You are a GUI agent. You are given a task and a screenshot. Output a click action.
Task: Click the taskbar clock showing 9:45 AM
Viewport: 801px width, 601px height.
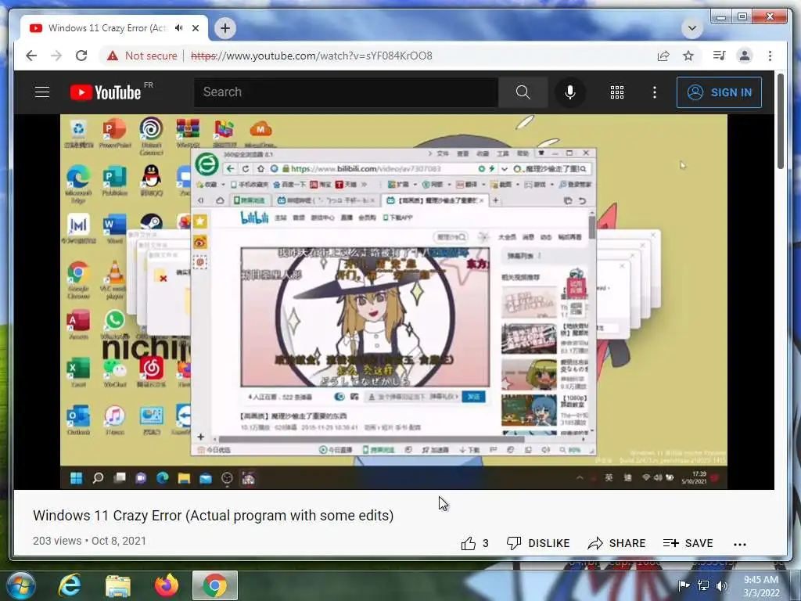761,586
